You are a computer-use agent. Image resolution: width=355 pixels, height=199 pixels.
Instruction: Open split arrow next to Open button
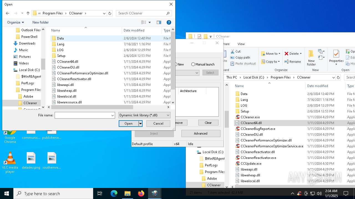point(141,124)
